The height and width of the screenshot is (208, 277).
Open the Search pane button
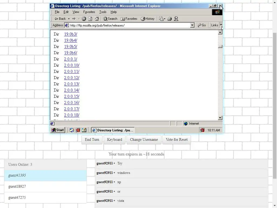[110, 19]
